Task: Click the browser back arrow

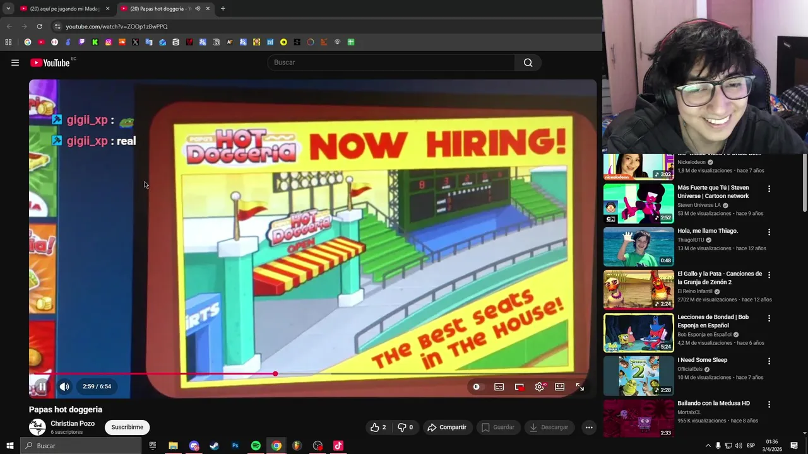Action: click(9, 26)
